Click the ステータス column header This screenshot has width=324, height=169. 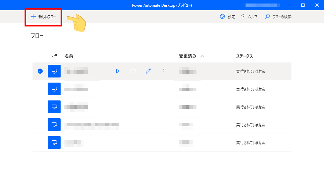click(x=245, y=56)
